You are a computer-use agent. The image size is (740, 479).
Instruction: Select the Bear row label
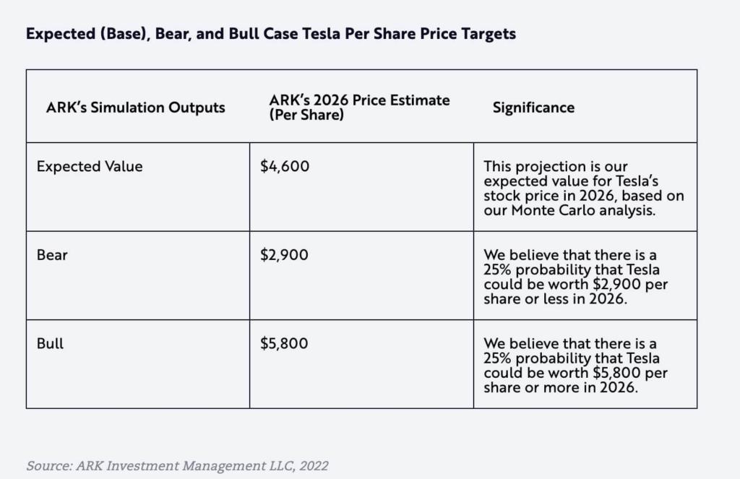(52, 255)
